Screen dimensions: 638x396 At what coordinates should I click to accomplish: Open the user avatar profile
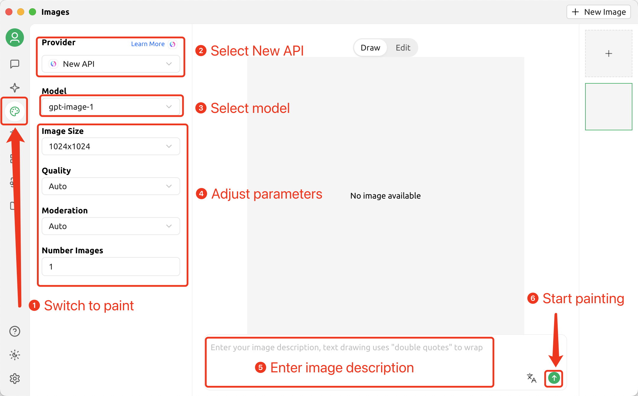point(14,38)
